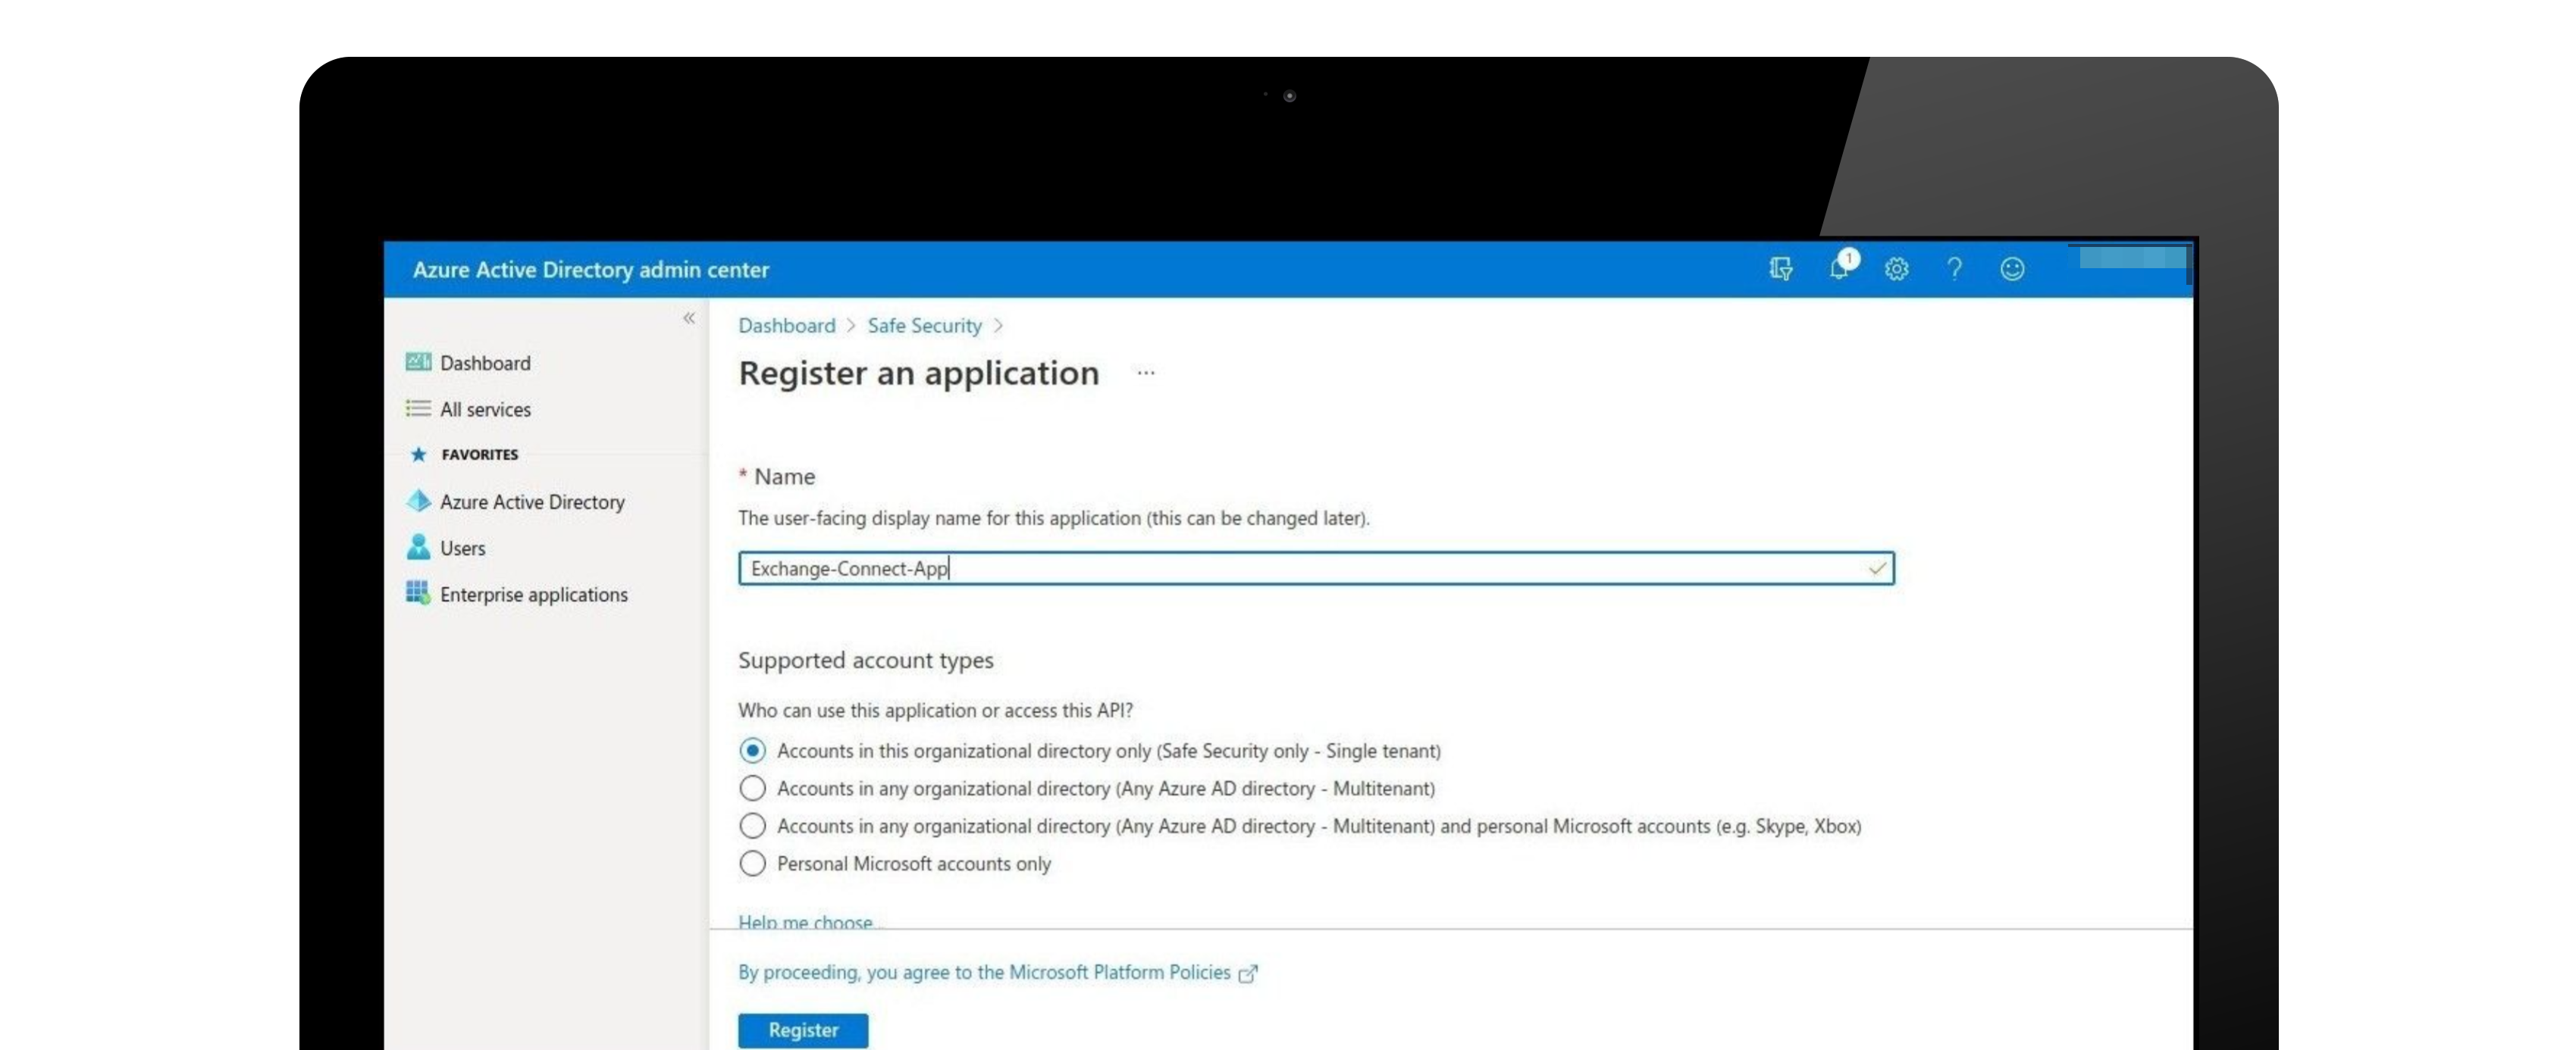Select Personal Microsoft accounts only
The width and height of the screenshot is (2576, 1050).
point(753,861)
